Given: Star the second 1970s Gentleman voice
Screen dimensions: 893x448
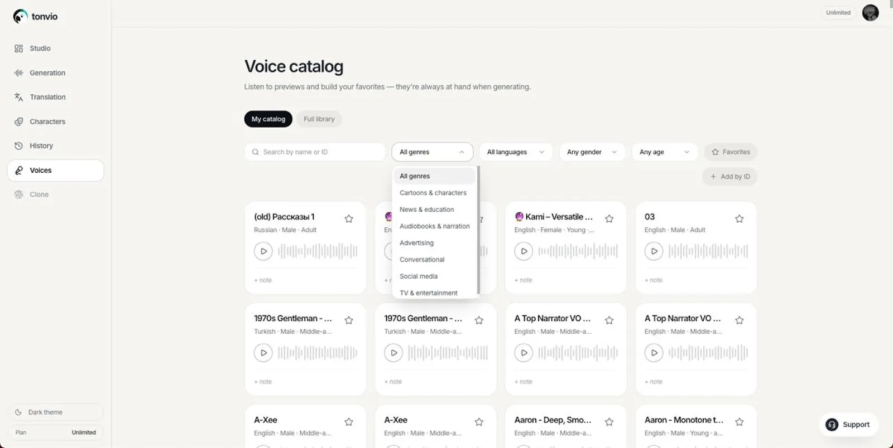Looking at the screenshot, I should (479, 320).
